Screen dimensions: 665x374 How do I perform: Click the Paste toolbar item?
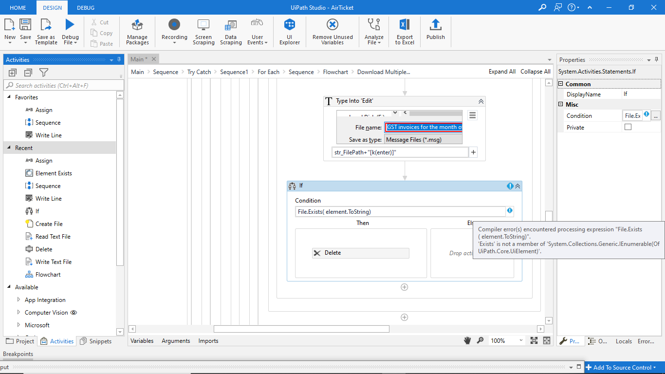coord(101,44)
